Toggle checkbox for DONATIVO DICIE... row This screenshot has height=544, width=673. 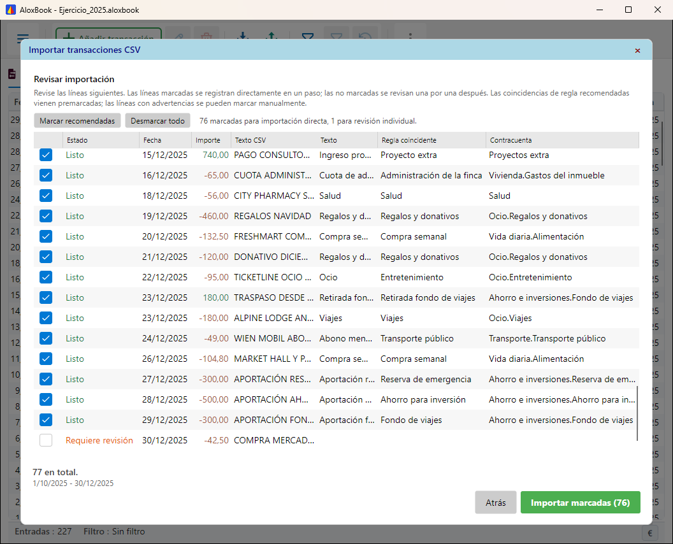tap(46, 257)
